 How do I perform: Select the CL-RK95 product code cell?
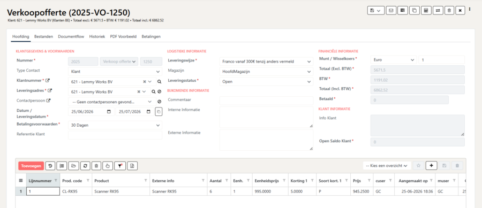(x=76, y=191)
